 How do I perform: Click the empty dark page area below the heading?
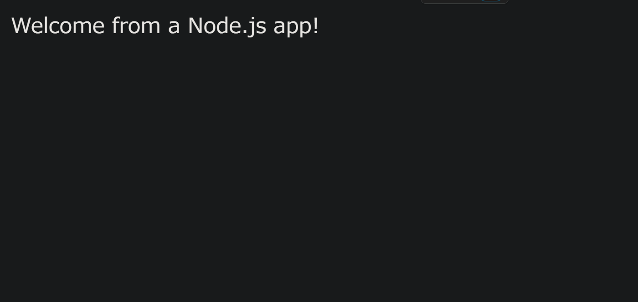[x=319, y=173]
